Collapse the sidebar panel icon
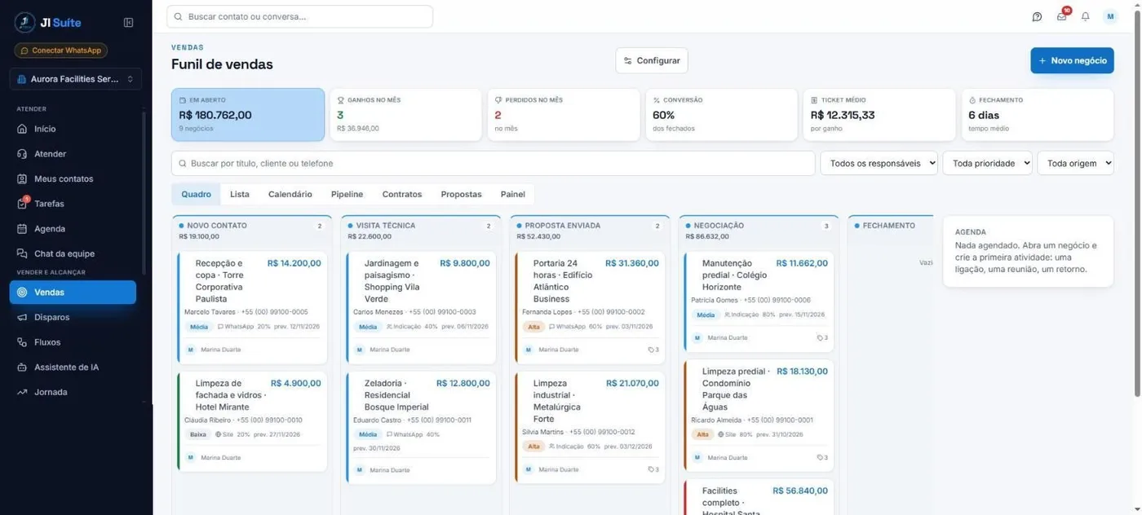 (128, 23)
